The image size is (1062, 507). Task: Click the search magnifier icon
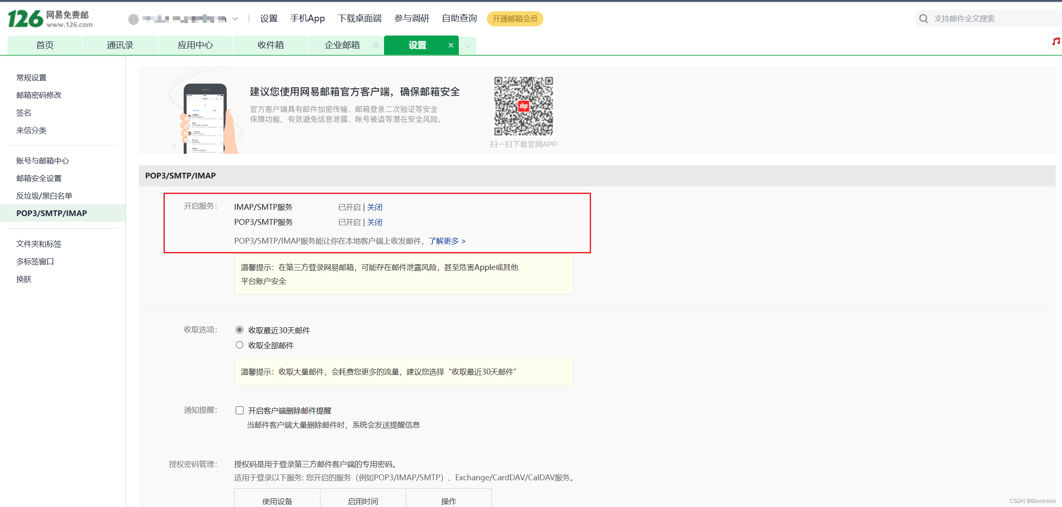924,18
